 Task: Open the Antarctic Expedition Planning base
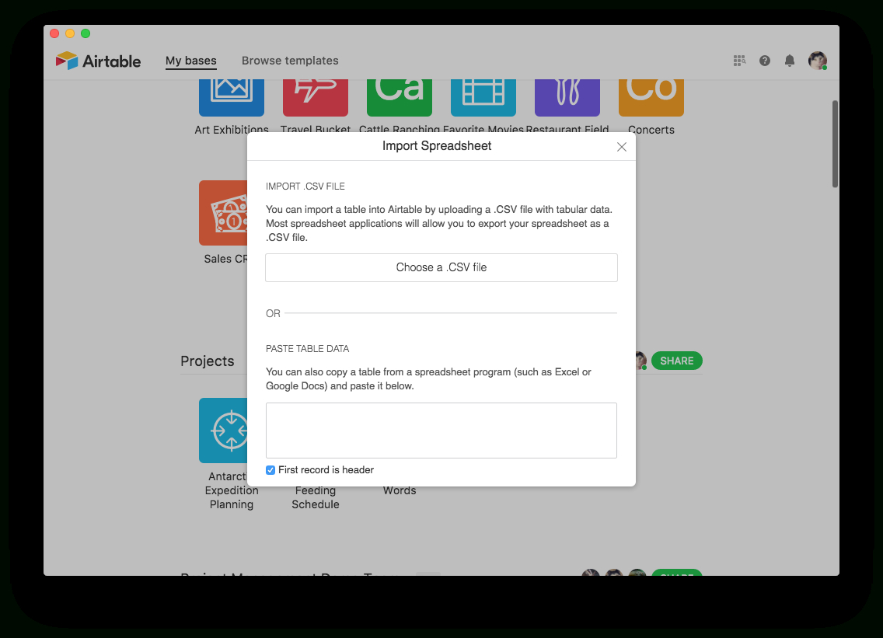[223, 431]
